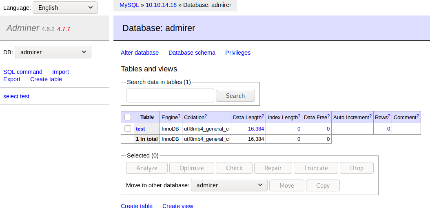
Task: Select the InnoDB engine cell for test
Action: [x=171, y=129]
